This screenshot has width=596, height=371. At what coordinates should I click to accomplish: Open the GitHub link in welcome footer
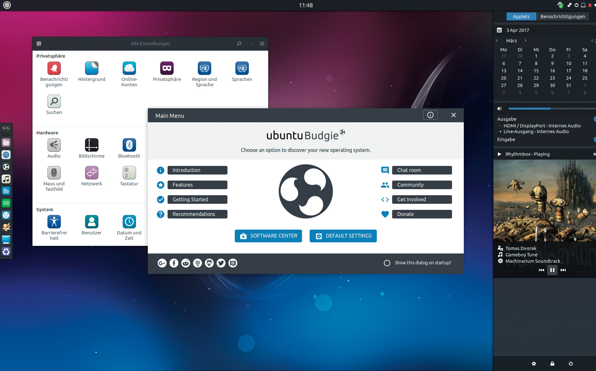click(x=209, y=263)
